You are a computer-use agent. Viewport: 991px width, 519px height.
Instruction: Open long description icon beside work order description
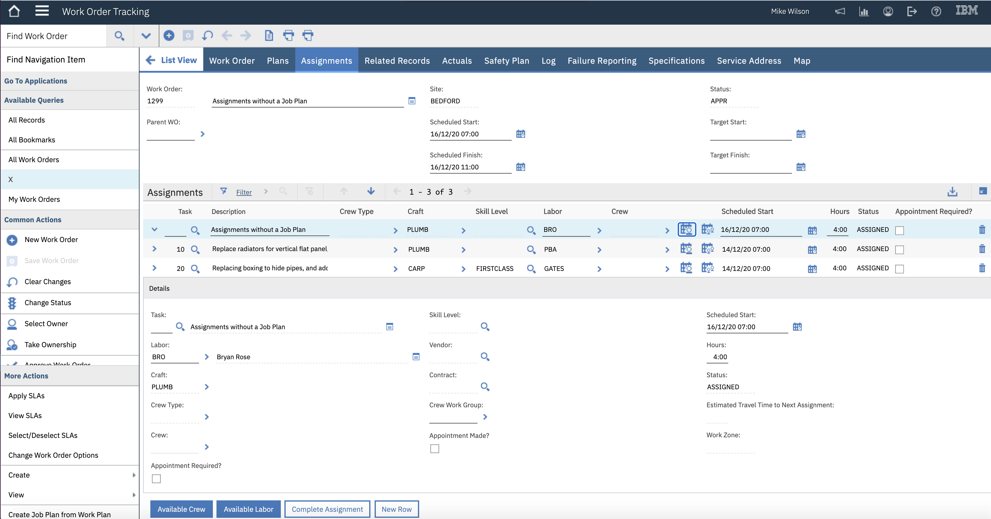pyautogui.click(x=412, y=101)
